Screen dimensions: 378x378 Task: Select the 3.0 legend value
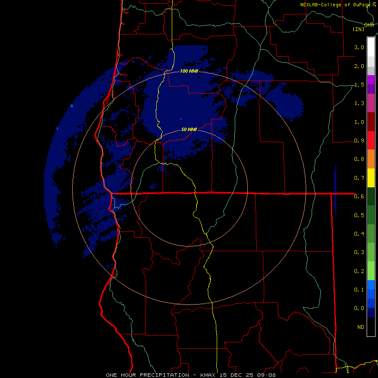tap(359, 47)
